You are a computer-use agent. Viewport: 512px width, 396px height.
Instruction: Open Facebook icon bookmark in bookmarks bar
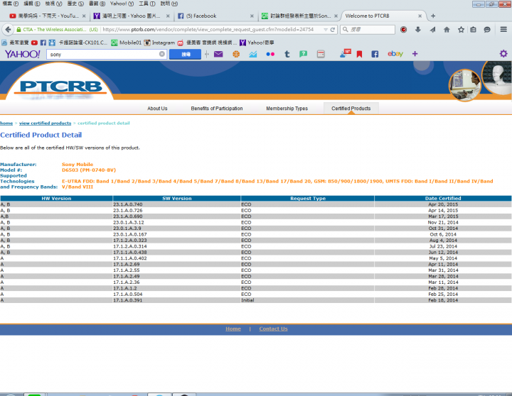[43, 43]
